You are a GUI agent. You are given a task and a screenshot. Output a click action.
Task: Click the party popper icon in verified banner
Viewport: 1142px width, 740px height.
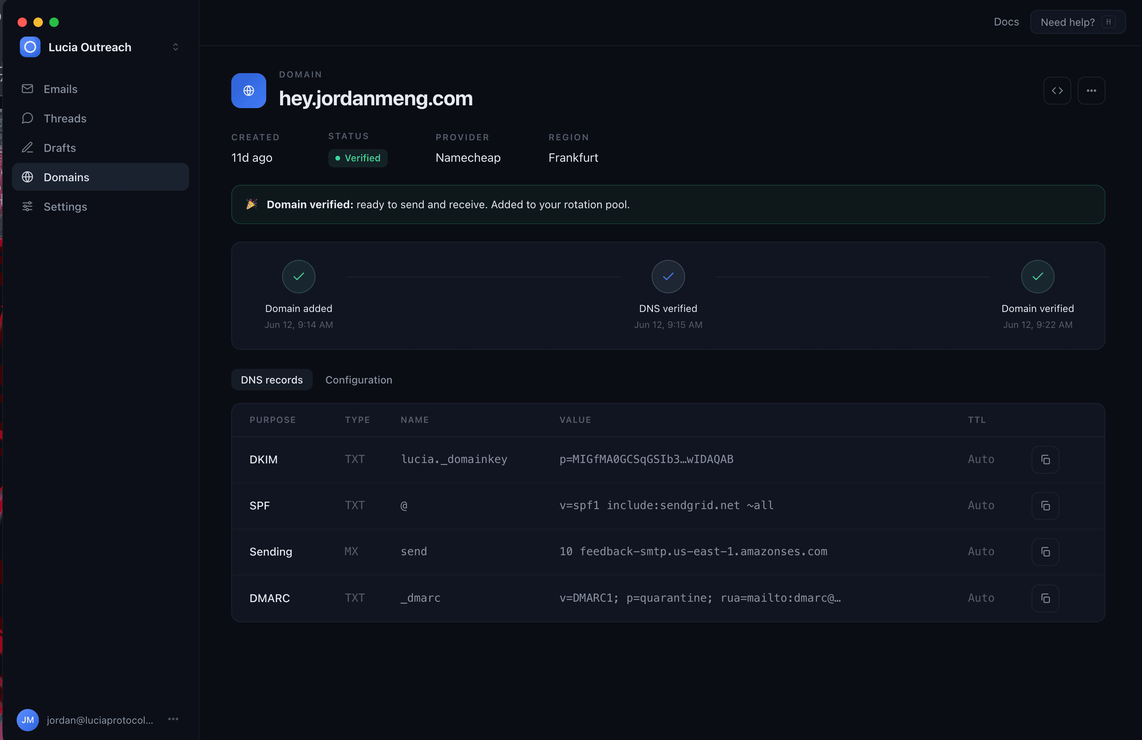(252, 204)
